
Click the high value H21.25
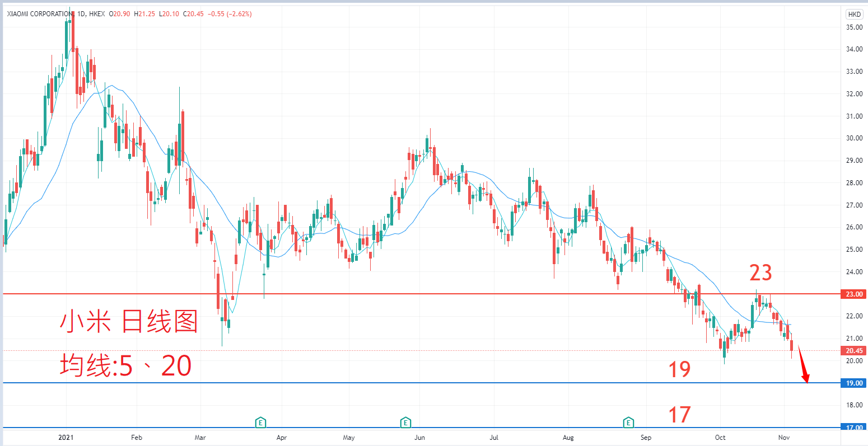[144, 14]
